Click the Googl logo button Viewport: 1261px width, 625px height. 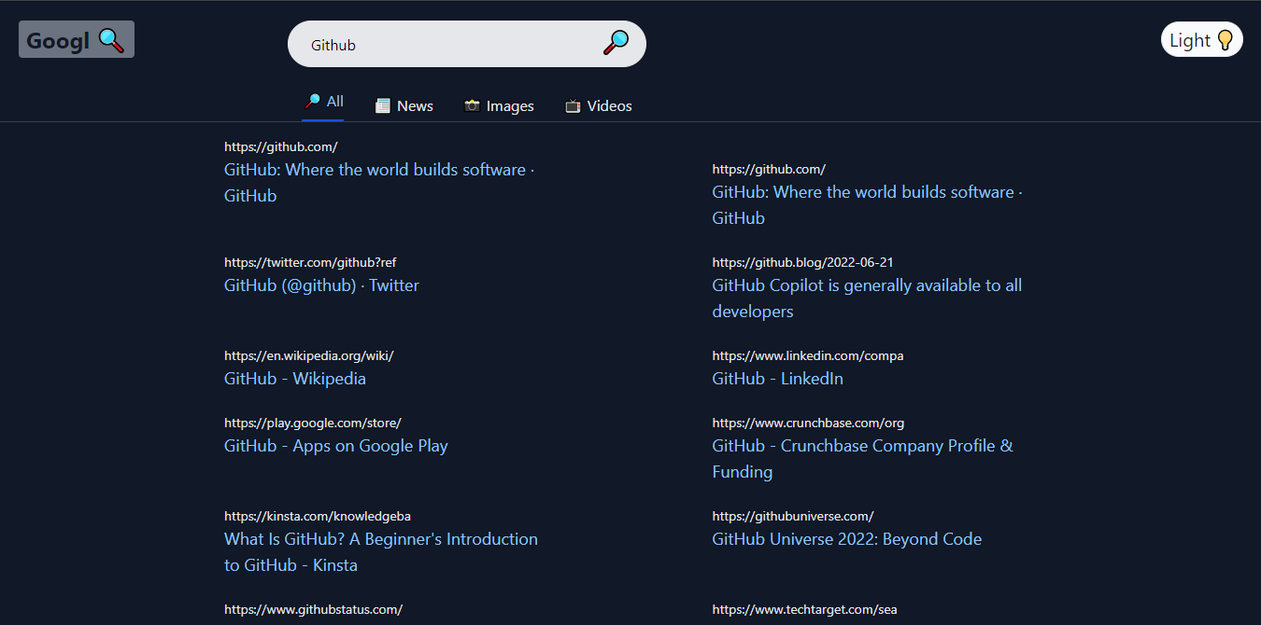pos(77,40)
